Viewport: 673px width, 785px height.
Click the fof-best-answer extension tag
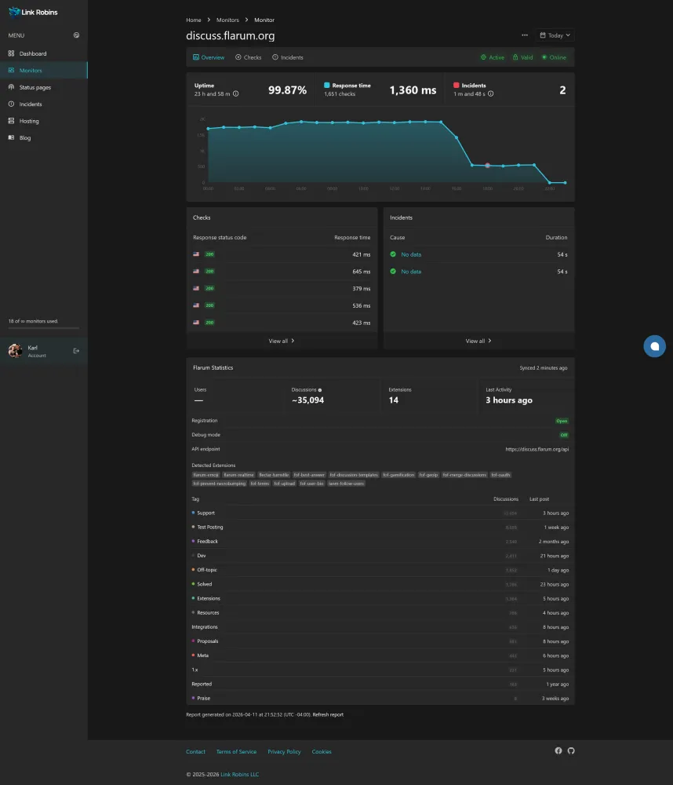[x=309, y=475]
